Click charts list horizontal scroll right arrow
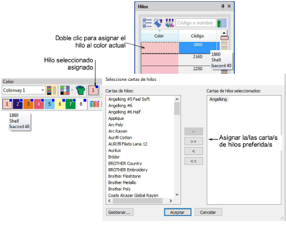The height and width of the screenshot is (229, 286). (x=170, y=201)
